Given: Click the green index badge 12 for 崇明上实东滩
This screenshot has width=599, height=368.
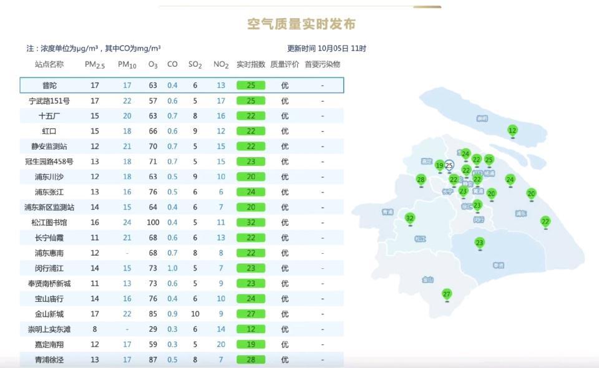Looking at the screenshot, I should 251,329.
